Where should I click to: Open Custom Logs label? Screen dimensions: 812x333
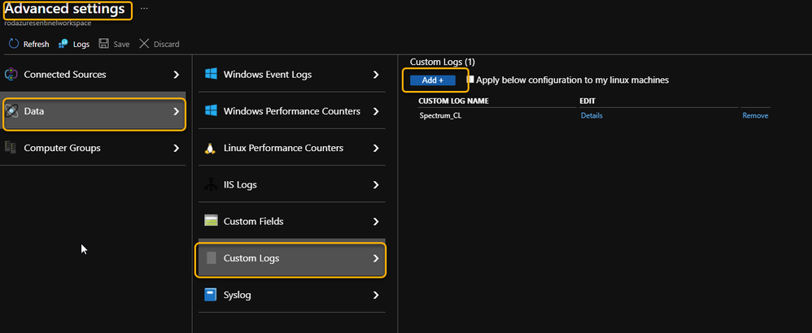(x=251, y=258)
